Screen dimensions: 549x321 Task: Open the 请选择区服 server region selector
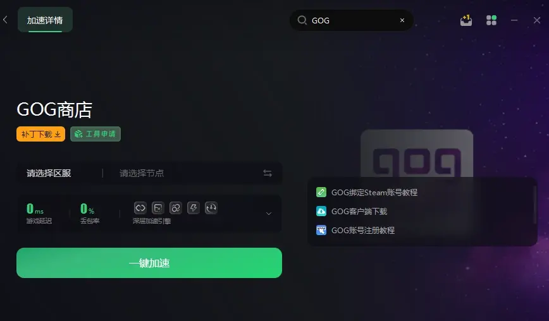click(49, 173)
